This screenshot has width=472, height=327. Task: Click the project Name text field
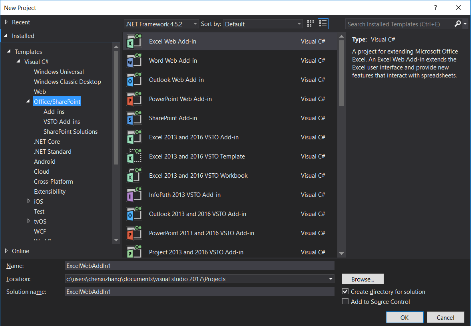[x=199, y=266]
